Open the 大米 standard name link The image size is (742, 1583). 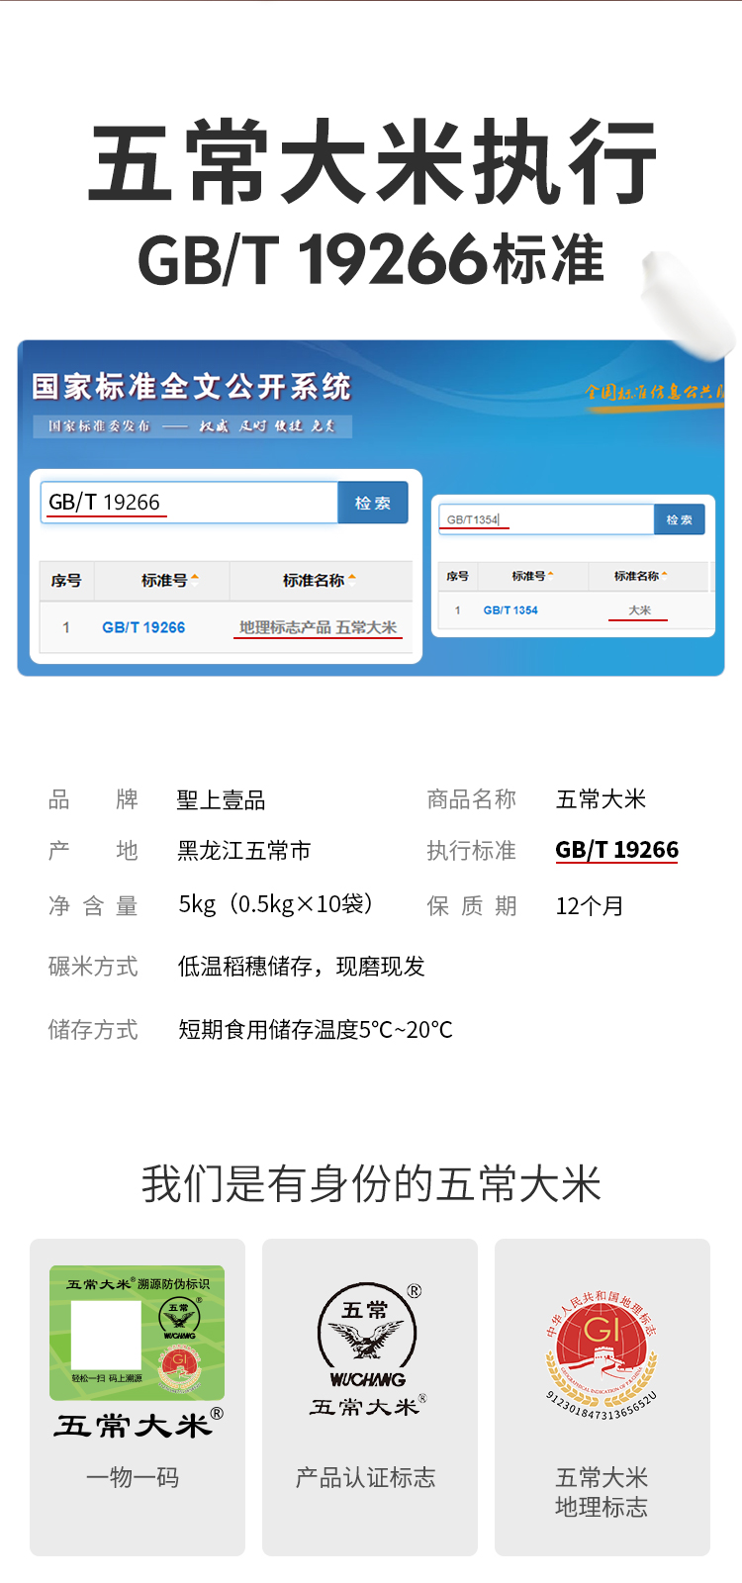[639, 610]
